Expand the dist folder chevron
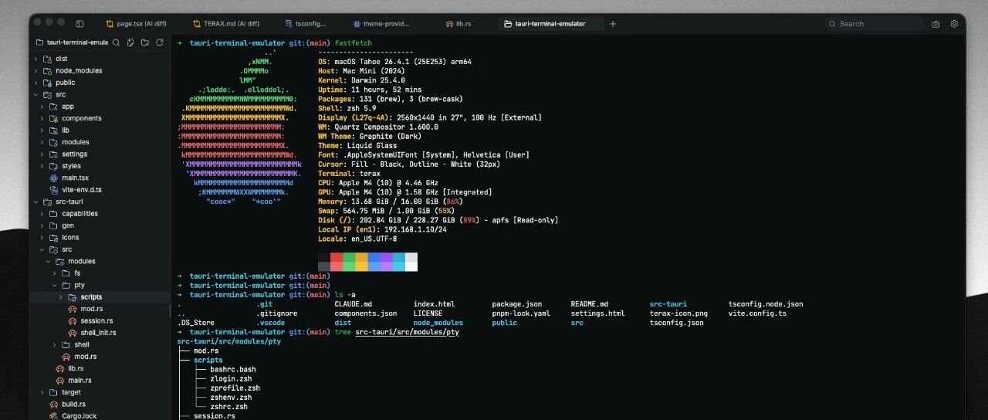The height and width of the screenshot is (420, 988). click(x=36, y=59)
